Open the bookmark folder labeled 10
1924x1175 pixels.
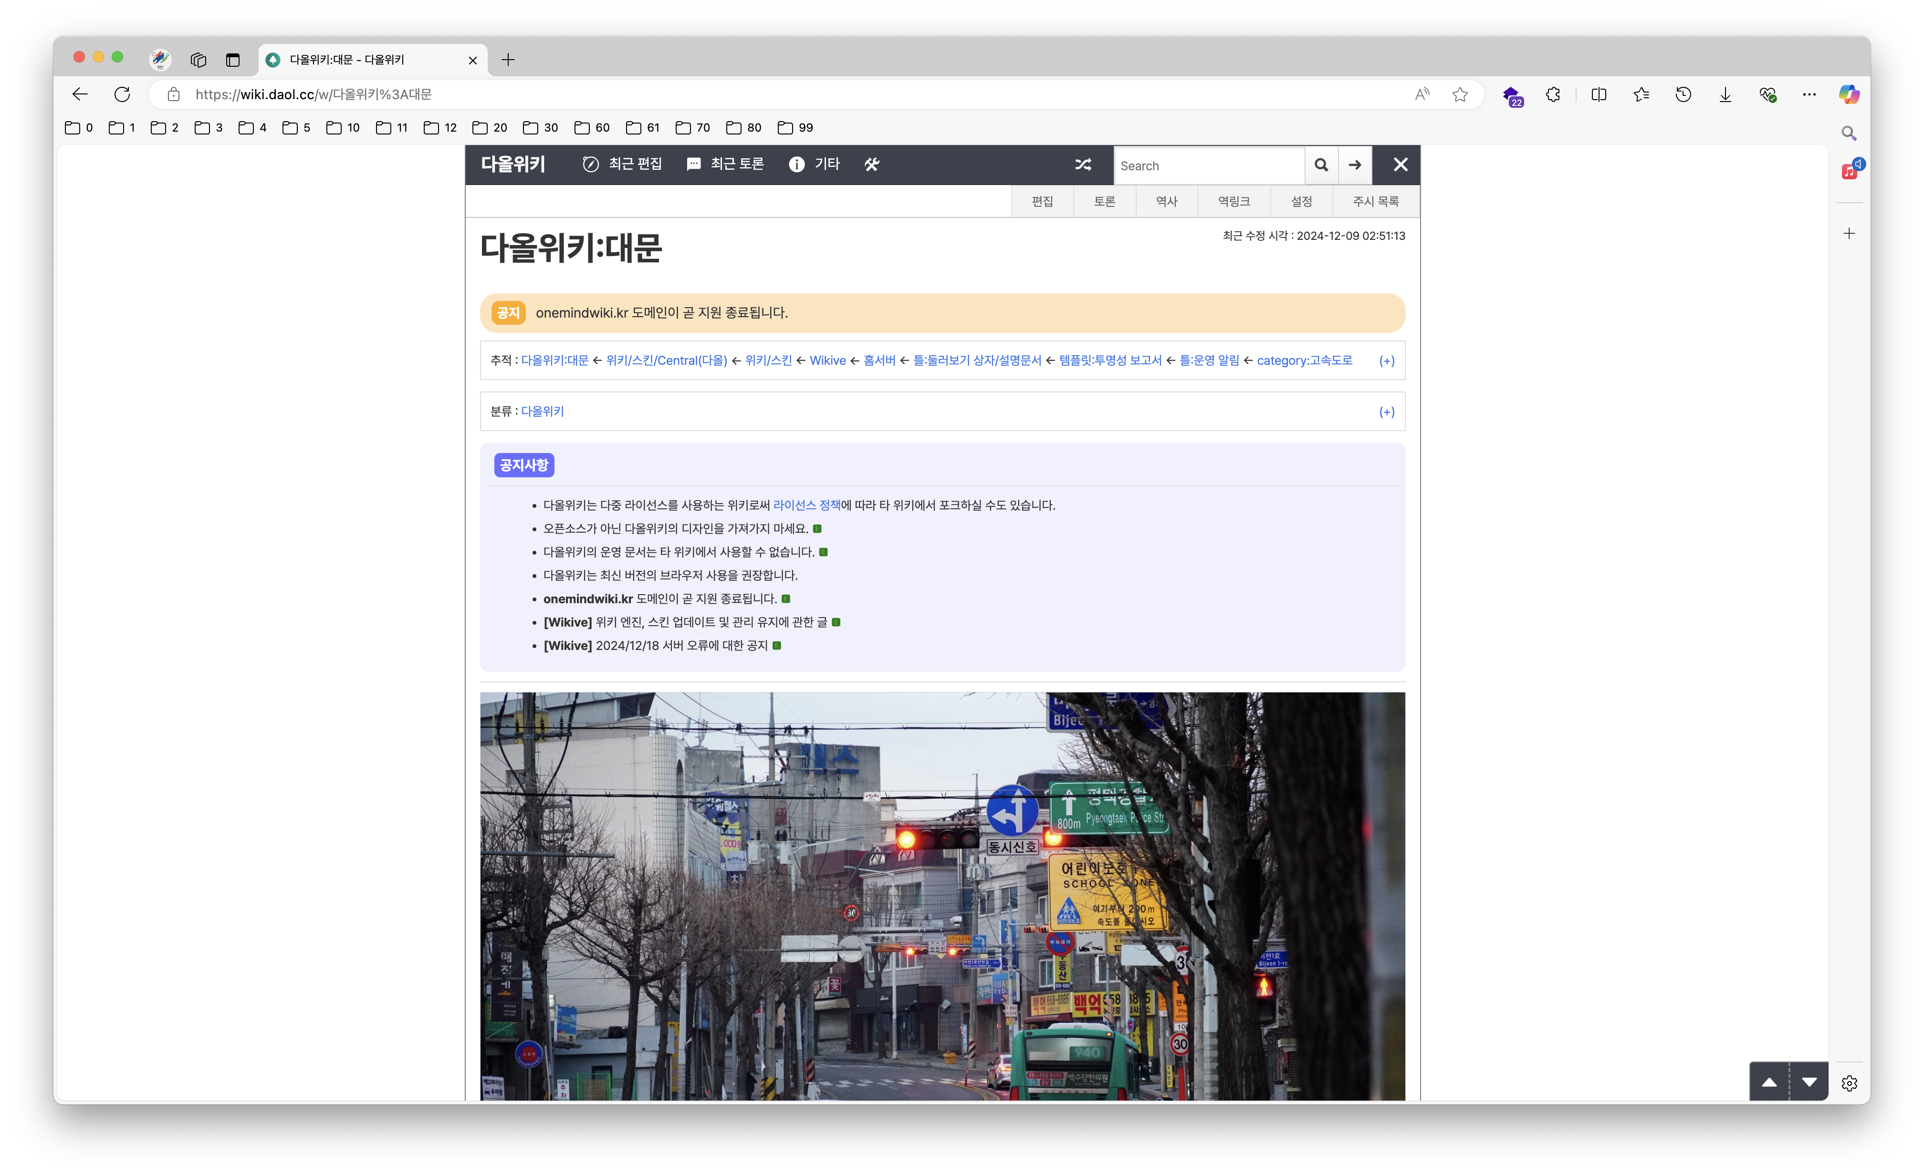(x=343, y=127)
